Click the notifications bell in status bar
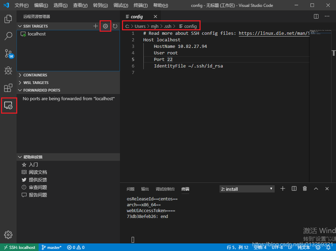 pos(328,248)
